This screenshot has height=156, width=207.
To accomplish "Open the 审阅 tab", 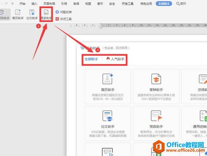I will click(76, 4).
